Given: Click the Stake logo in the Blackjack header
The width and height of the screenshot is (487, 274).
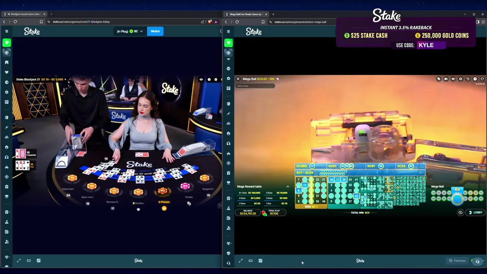Looking at the screenshot, I should click(x=32, y=31).
